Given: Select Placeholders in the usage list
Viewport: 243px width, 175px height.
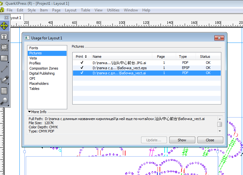Looking at the screenshot, I should pos(47,84).
